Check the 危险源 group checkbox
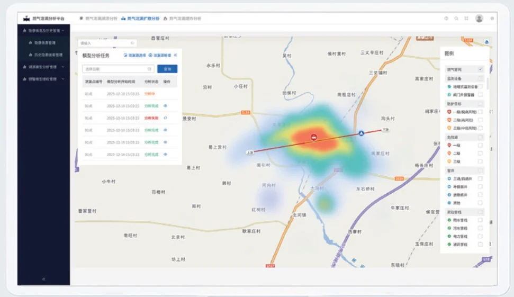 pos(480,137)
